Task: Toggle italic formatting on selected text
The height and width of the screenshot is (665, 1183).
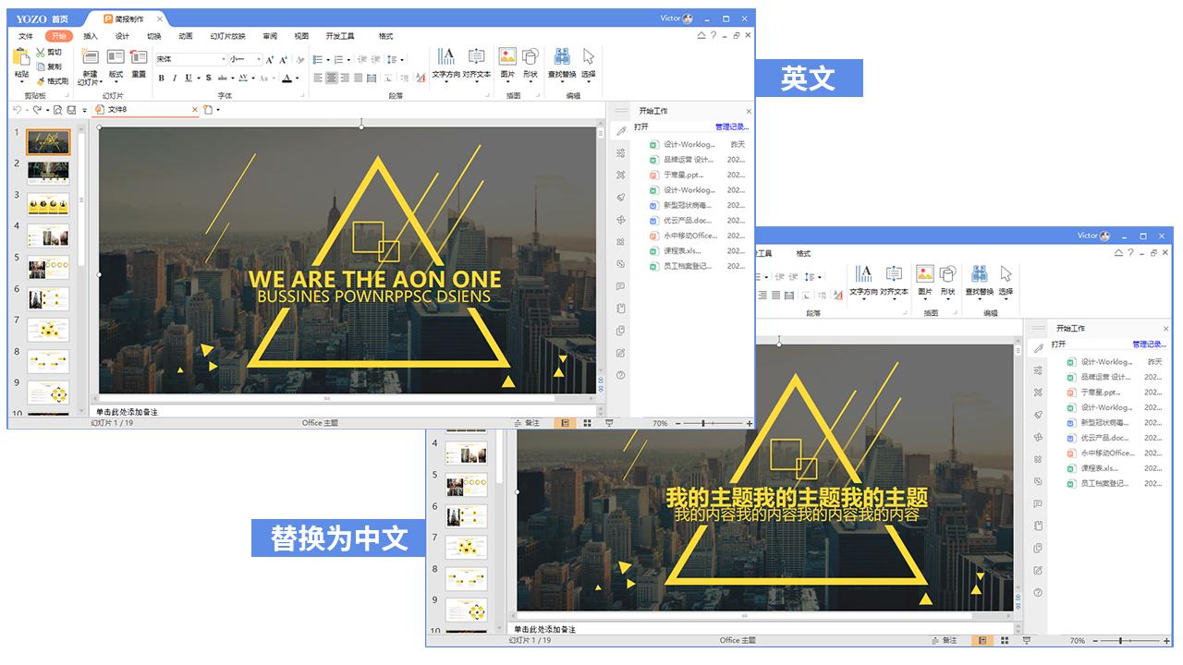Action: (x=175, y=79)
